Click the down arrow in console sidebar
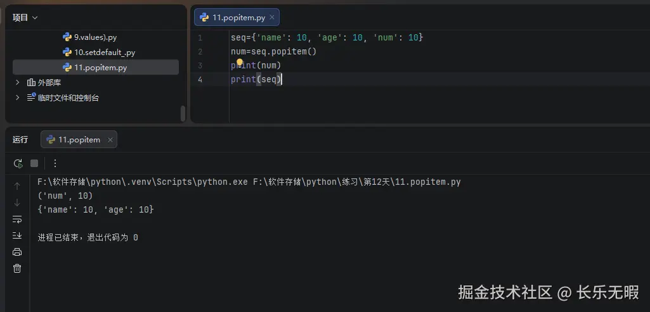 pos(17,203)
